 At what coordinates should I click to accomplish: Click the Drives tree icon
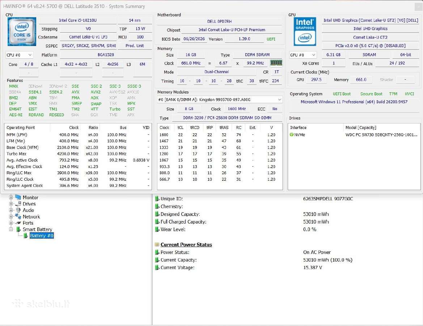tap(18, 204)
